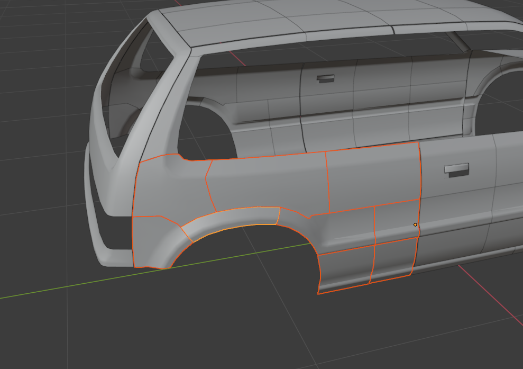The width and height of the screenshot is (523, 369).
Task: Click the bottom fender corner face behind the wheel arch
Action: (345, 271)
